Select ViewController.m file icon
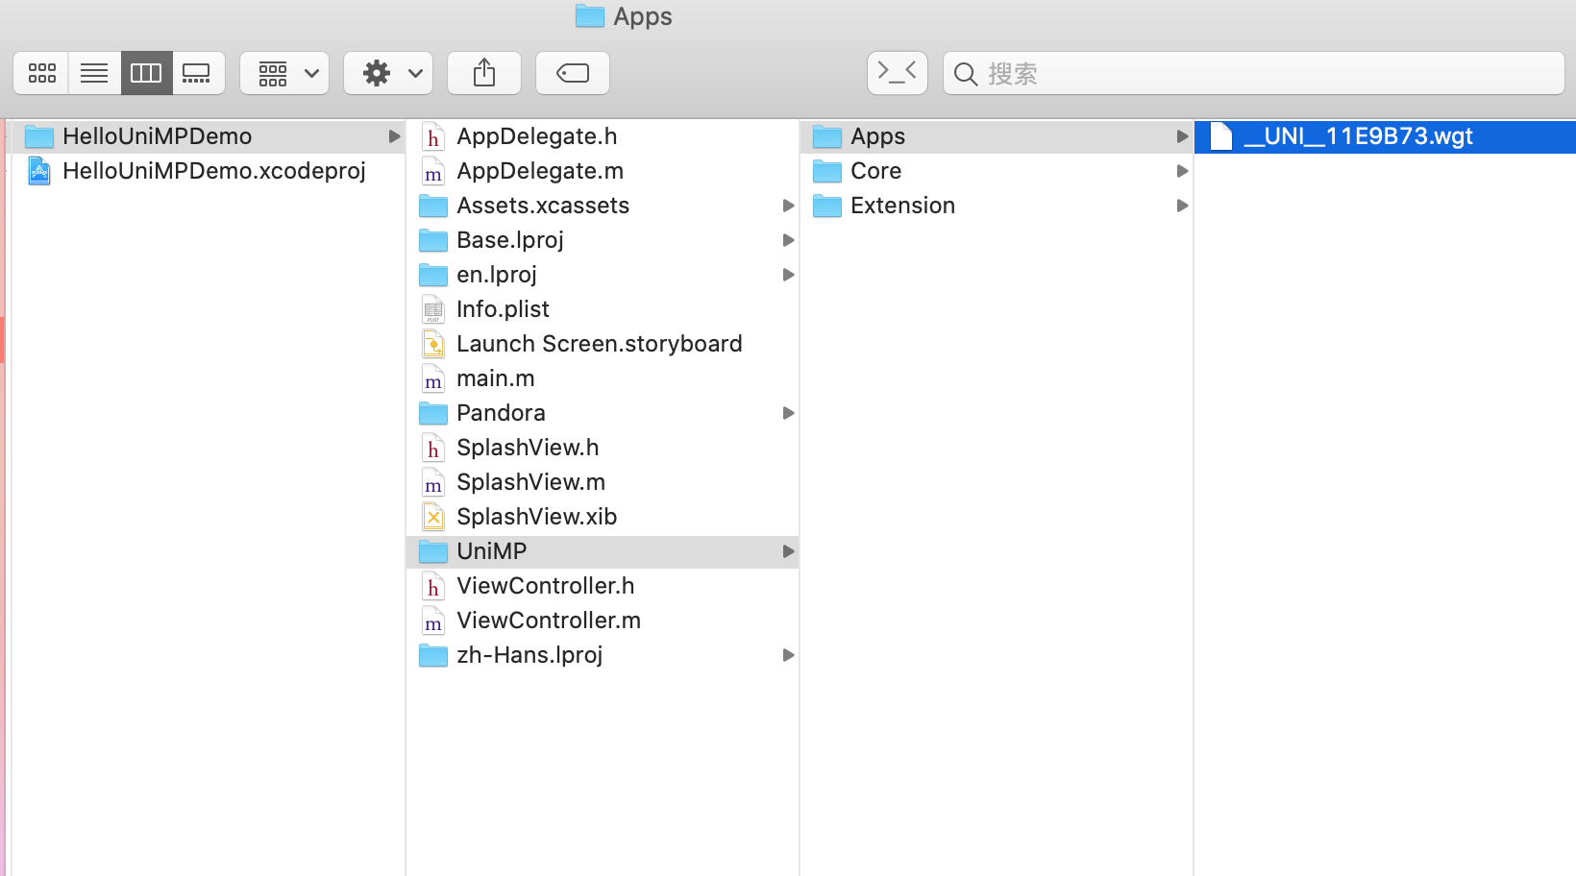The image size is (1576, 876). (433, 620)
